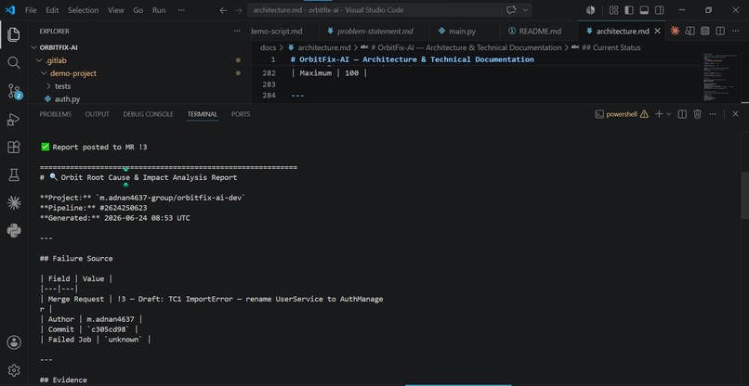This screenshot has height=386, width=749.
Task: Toggle the primary side bar
Action: (x=629, y=10)
